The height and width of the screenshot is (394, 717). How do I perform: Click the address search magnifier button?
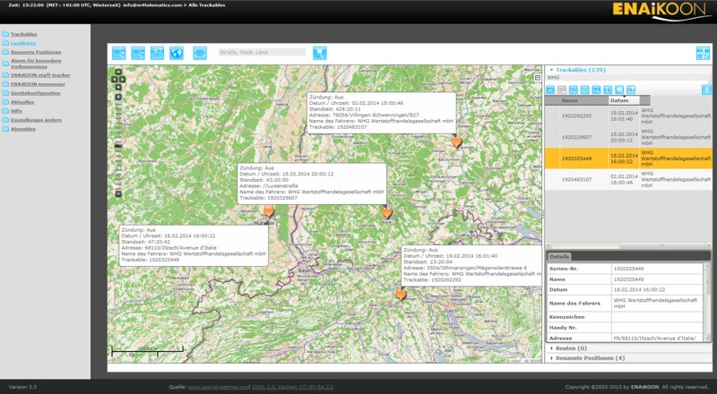coord(320,53)
